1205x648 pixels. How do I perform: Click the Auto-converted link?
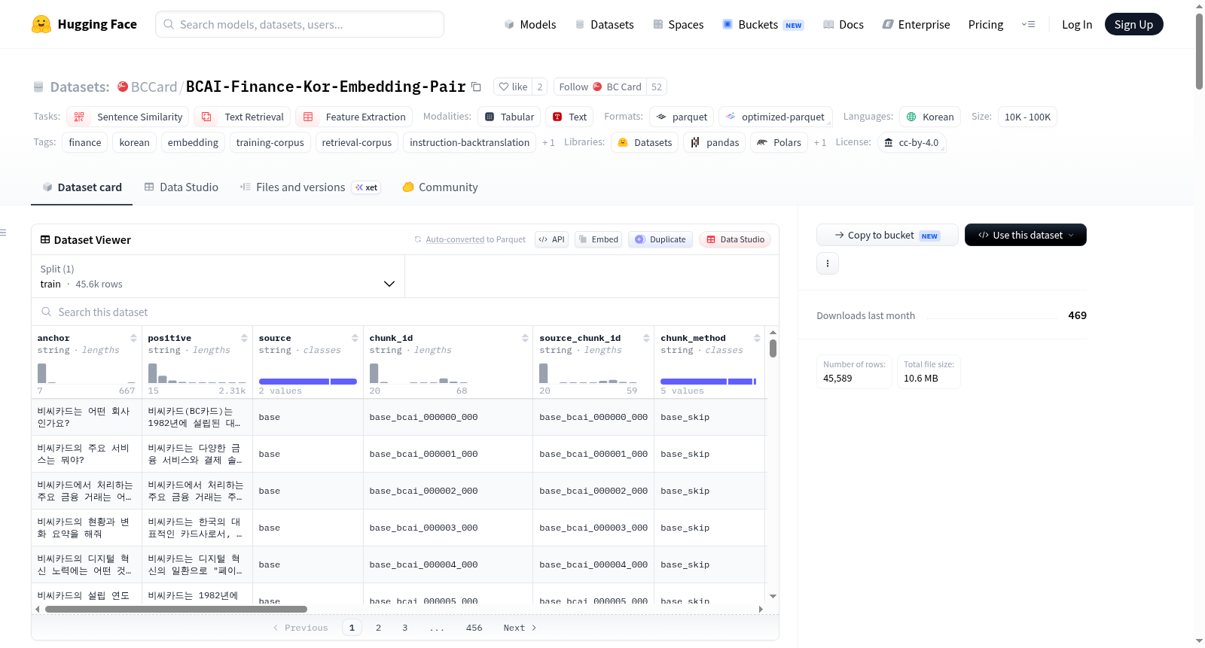[x=455, y=239]
